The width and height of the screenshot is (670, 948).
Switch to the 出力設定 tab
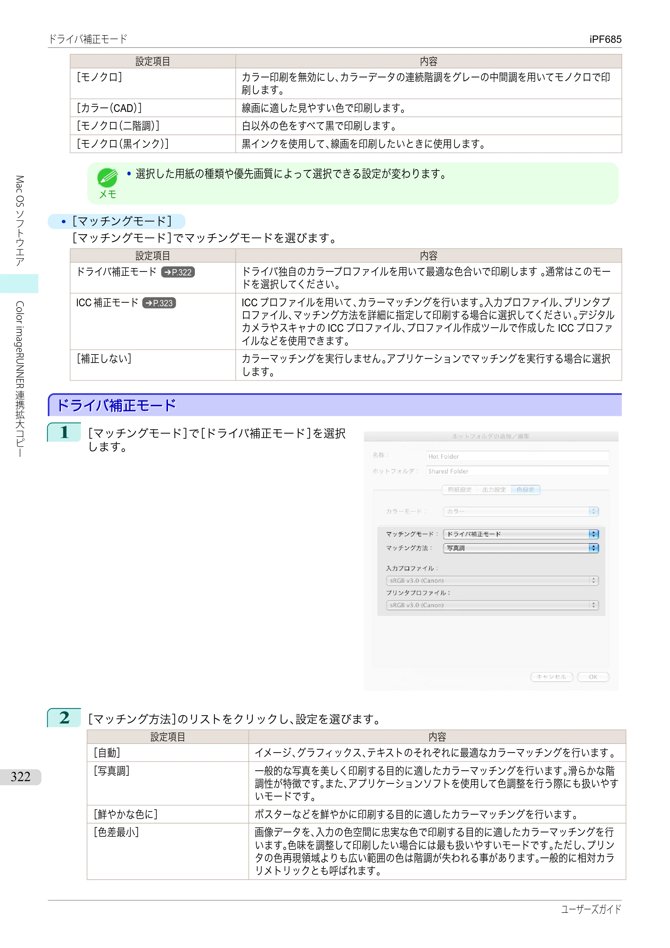[494, 490]
